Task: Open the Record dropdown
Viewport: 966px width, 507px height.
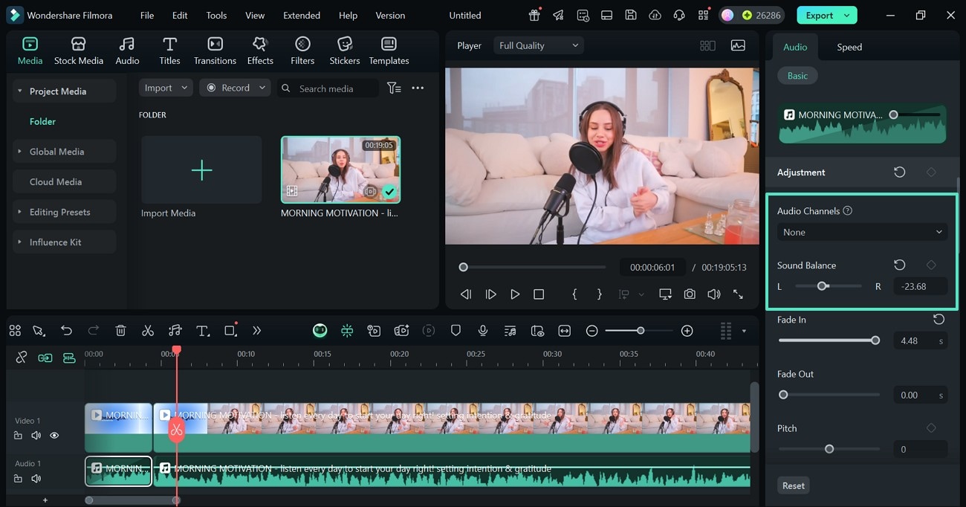Action: [x=236, y=88]
